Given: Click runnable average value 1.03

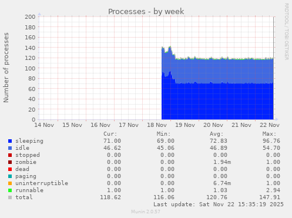Looking at the screenshot, I should click(x=220, y=190).
